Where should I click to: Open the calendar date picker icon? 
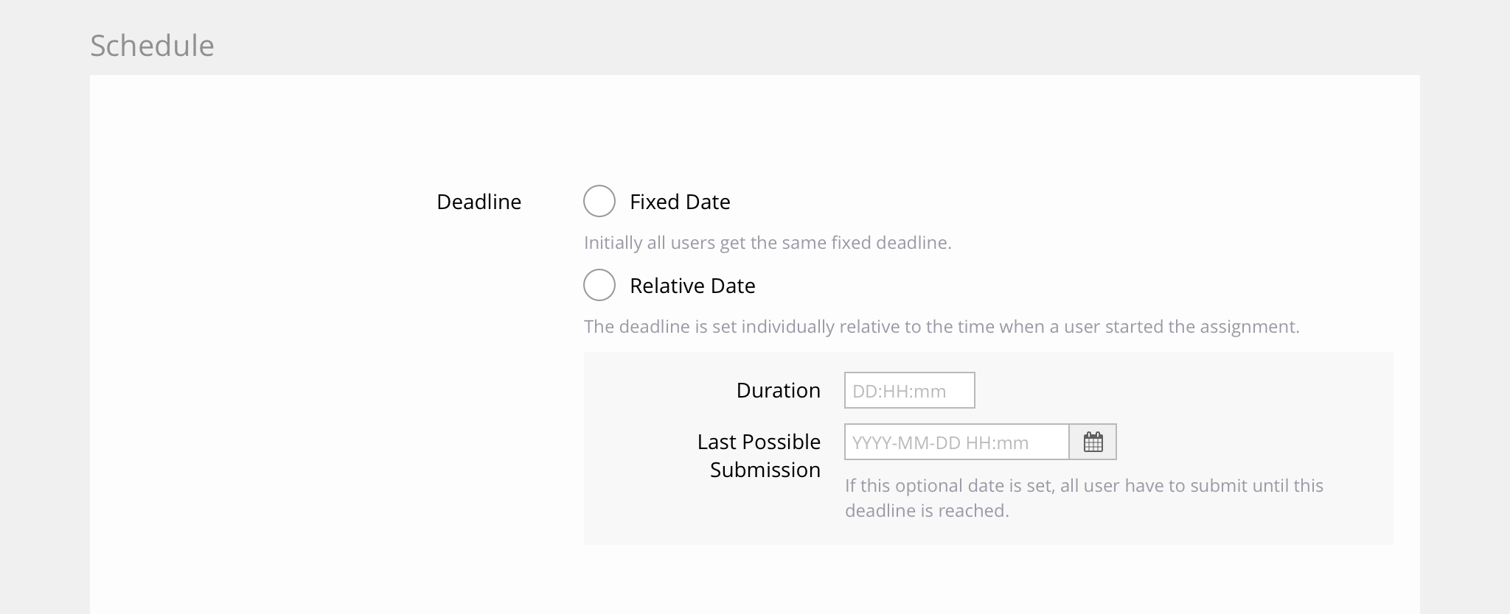click(1093, 442)
